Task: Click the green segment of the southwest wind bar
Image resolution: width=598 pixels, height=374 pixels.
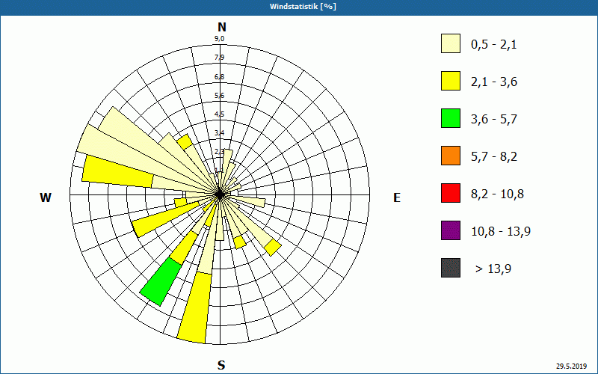Action: [x=161, y=282]
